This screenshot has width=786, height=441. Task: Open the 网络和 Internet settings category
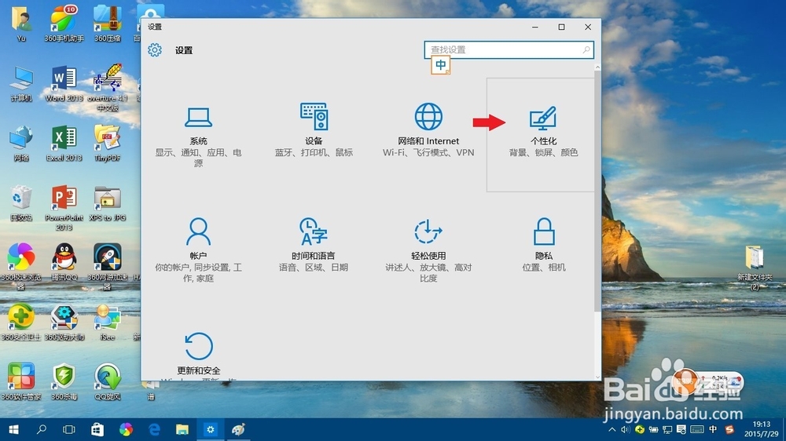pyautogui.click(x=428, y=130)
